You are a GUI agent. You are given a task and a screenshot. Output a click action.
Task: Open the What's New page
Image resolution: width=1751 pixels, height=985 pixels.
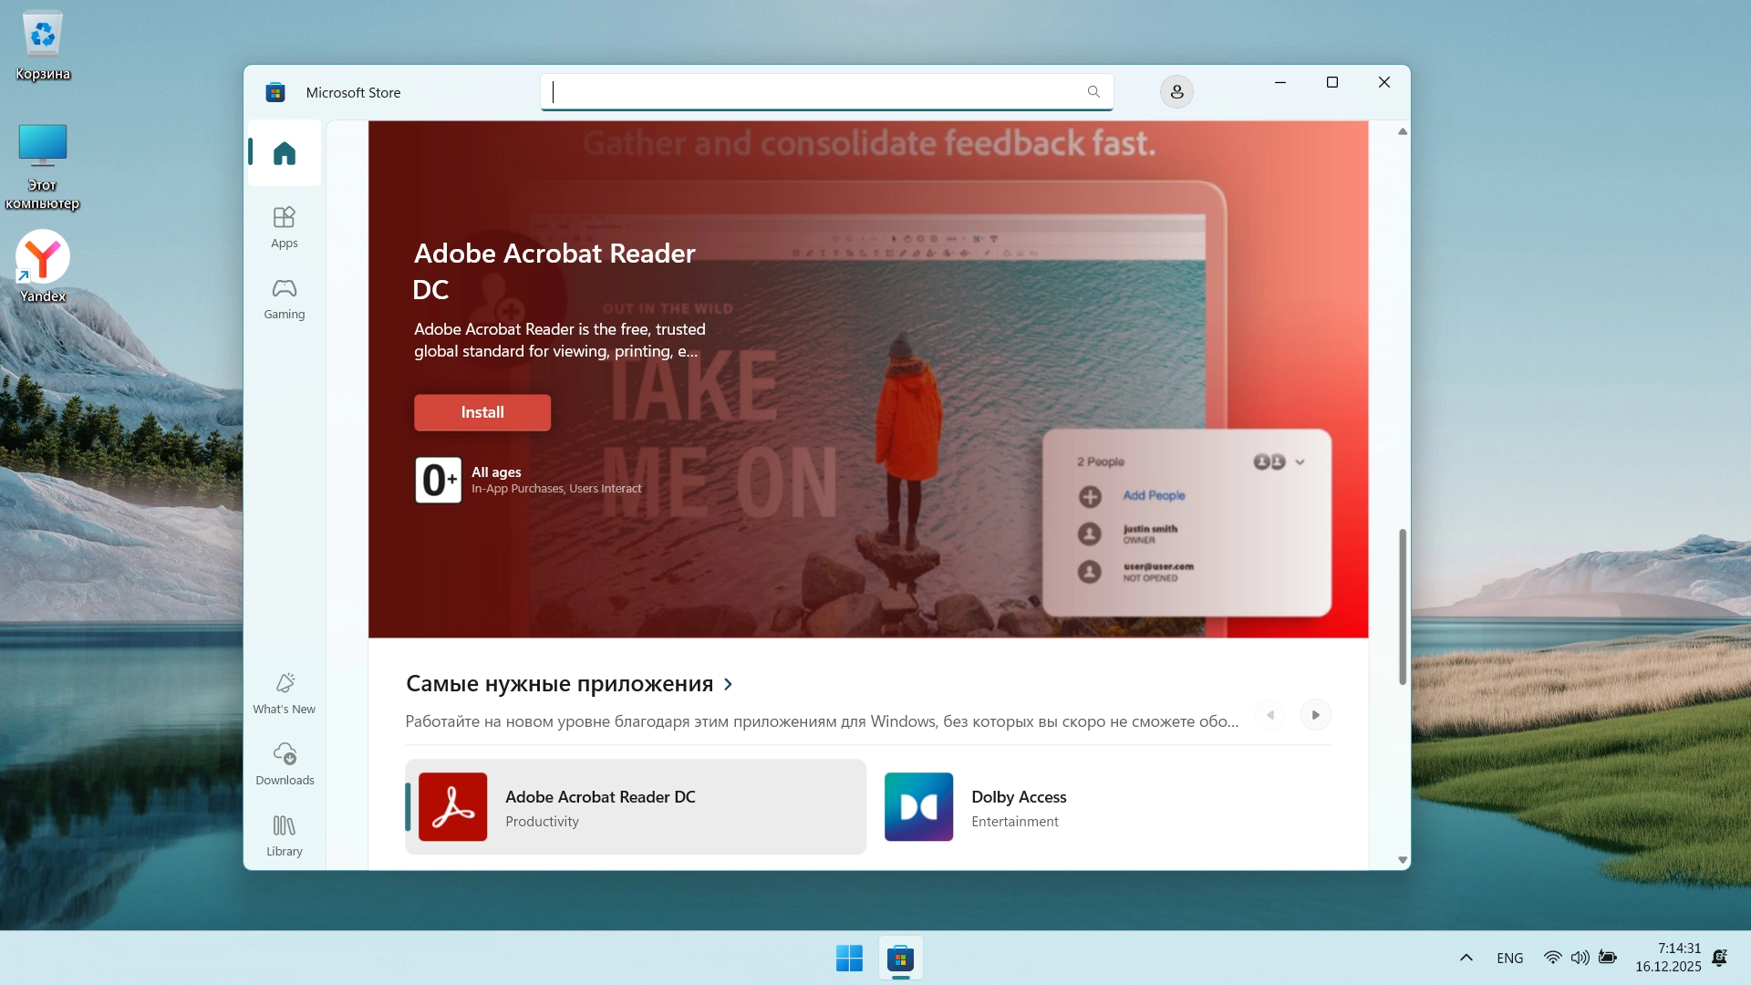click(284, 693)
